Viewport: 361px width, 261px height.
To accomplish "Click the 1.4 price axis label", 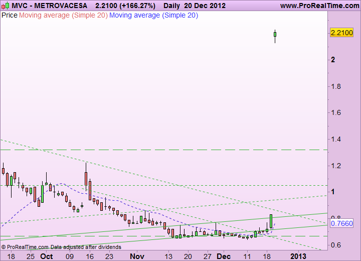I will [x=335, y=139].
